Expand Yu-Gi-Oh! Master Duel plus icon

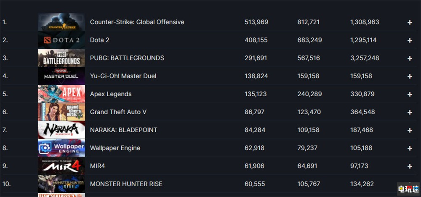410,76
